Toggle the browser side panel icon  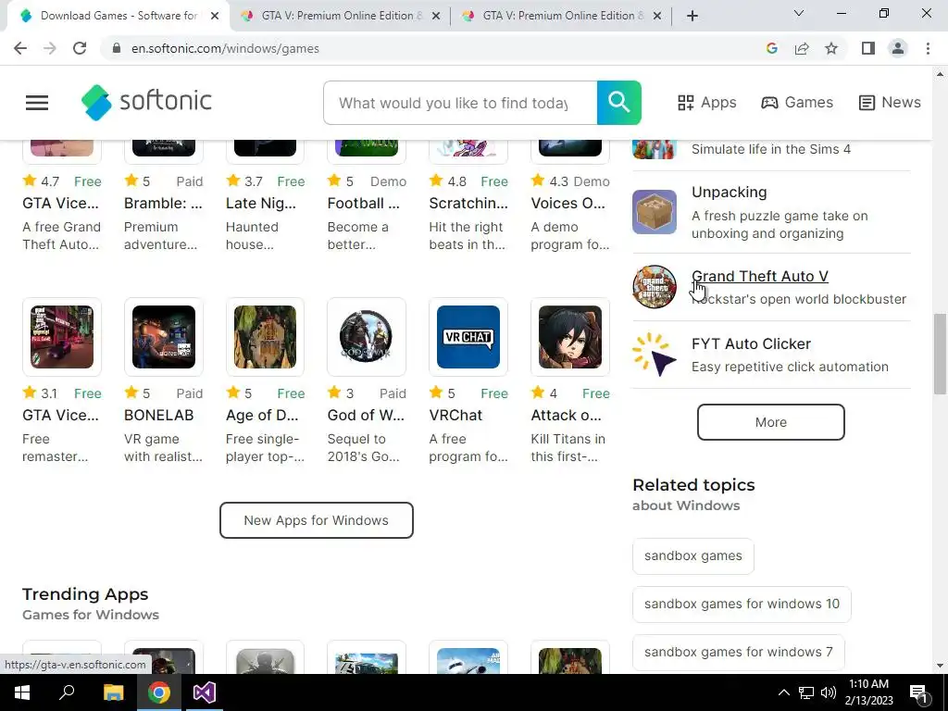(x=868, y=48)
